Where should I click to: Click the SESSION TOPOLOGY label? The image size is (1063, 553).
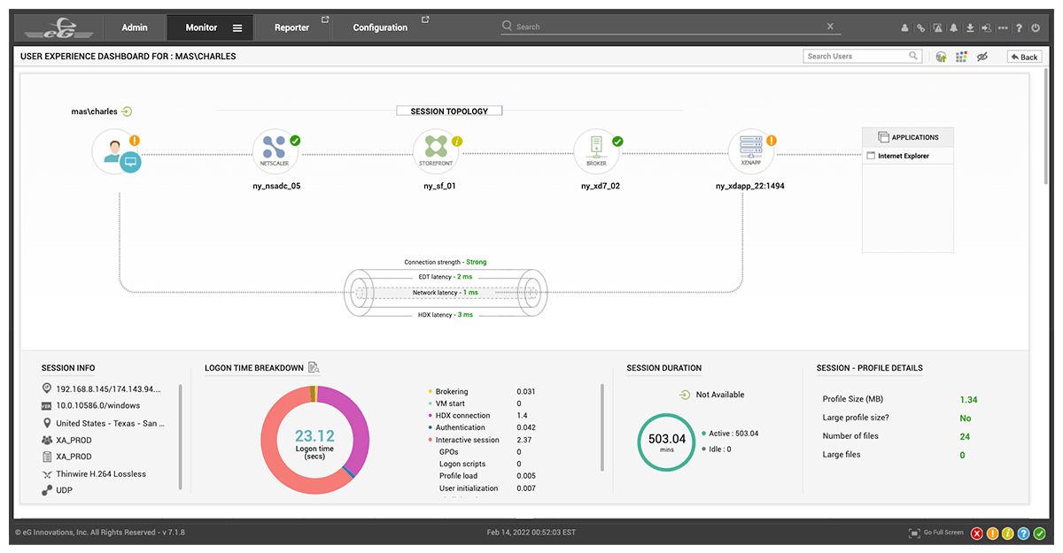coord(449,111)
